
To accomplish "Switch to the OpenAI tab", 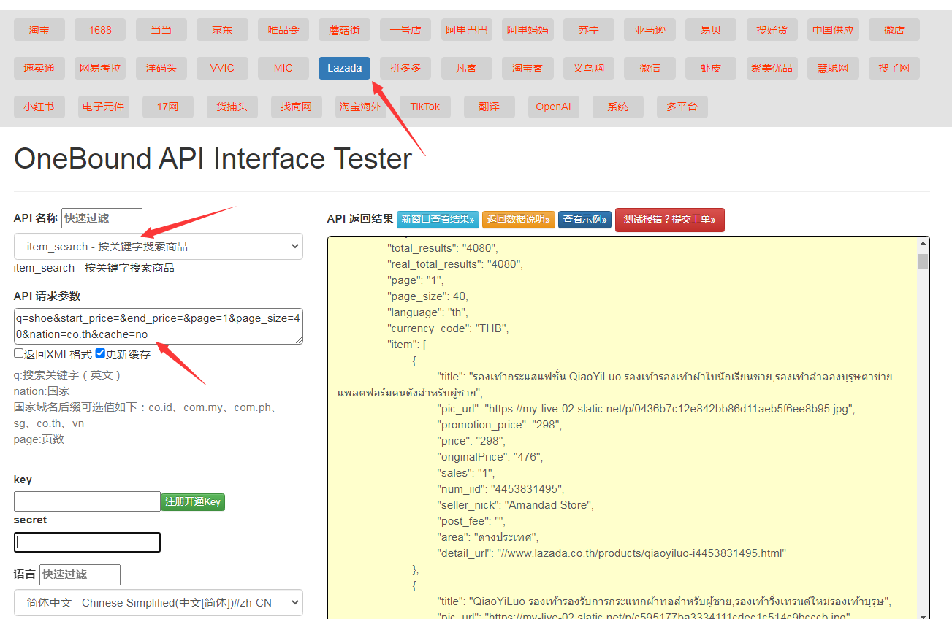I will pos(554,107).
